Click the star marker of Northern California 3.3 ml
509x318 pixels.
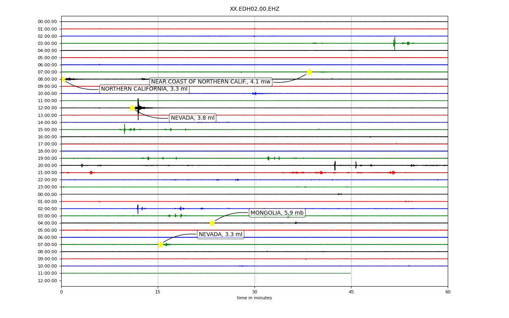click(62, 79)
